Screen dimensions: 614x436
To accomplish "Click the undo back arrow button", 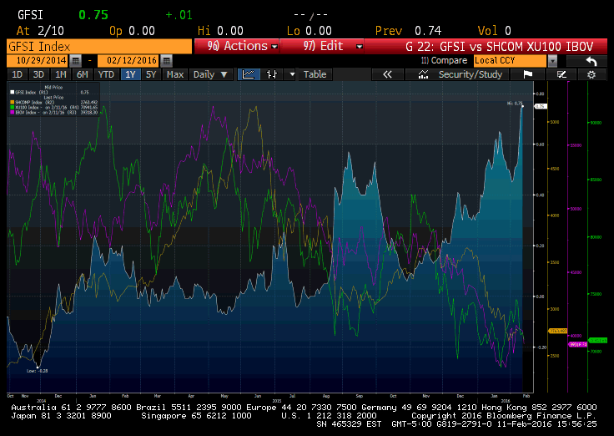I will coord(591,61).
